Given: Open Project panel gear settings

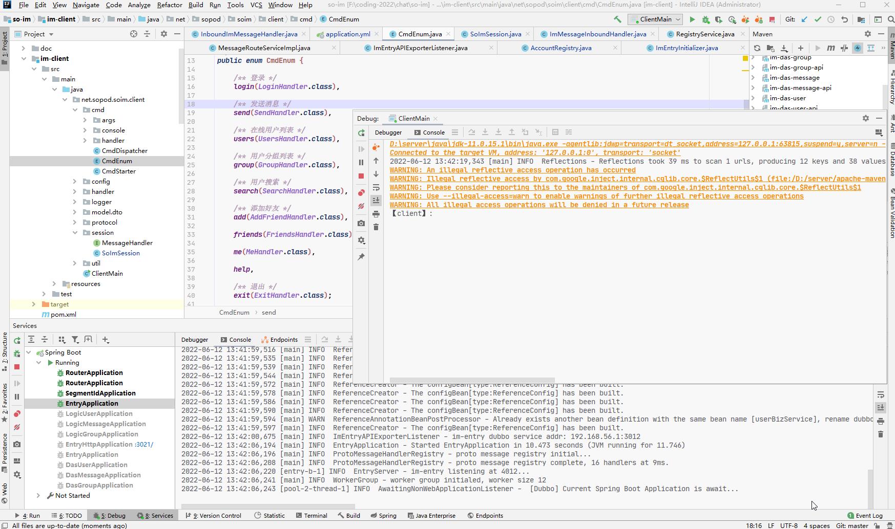Looking at the screenshot, I should (x=163, y=34).
